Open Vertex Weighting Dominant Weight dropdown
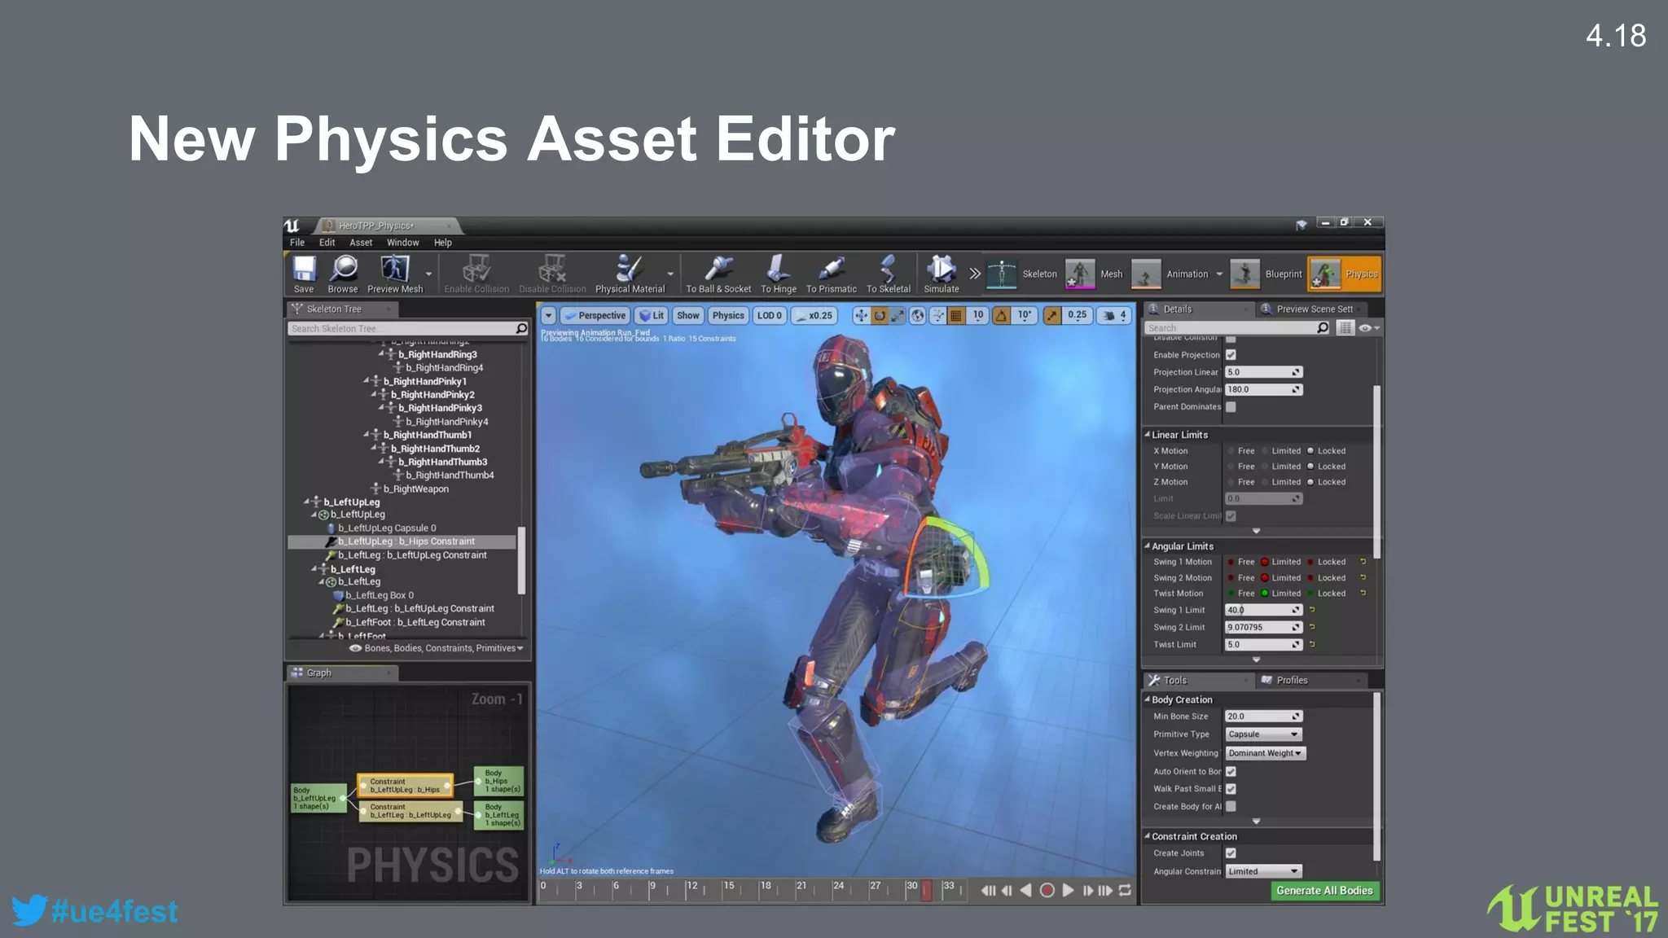 1265,753
